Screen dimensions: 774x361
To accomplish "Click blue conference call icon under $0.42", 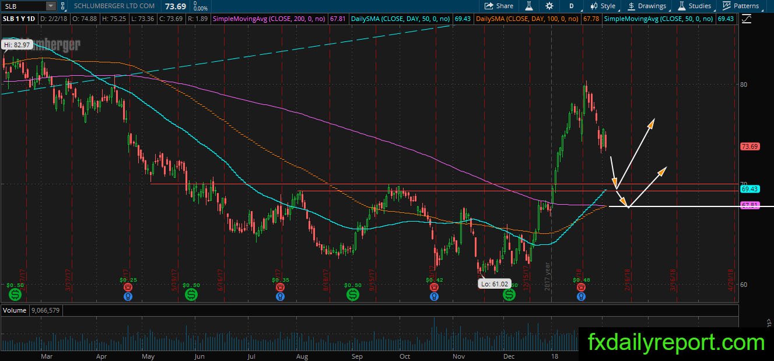I will pos(433,296).
